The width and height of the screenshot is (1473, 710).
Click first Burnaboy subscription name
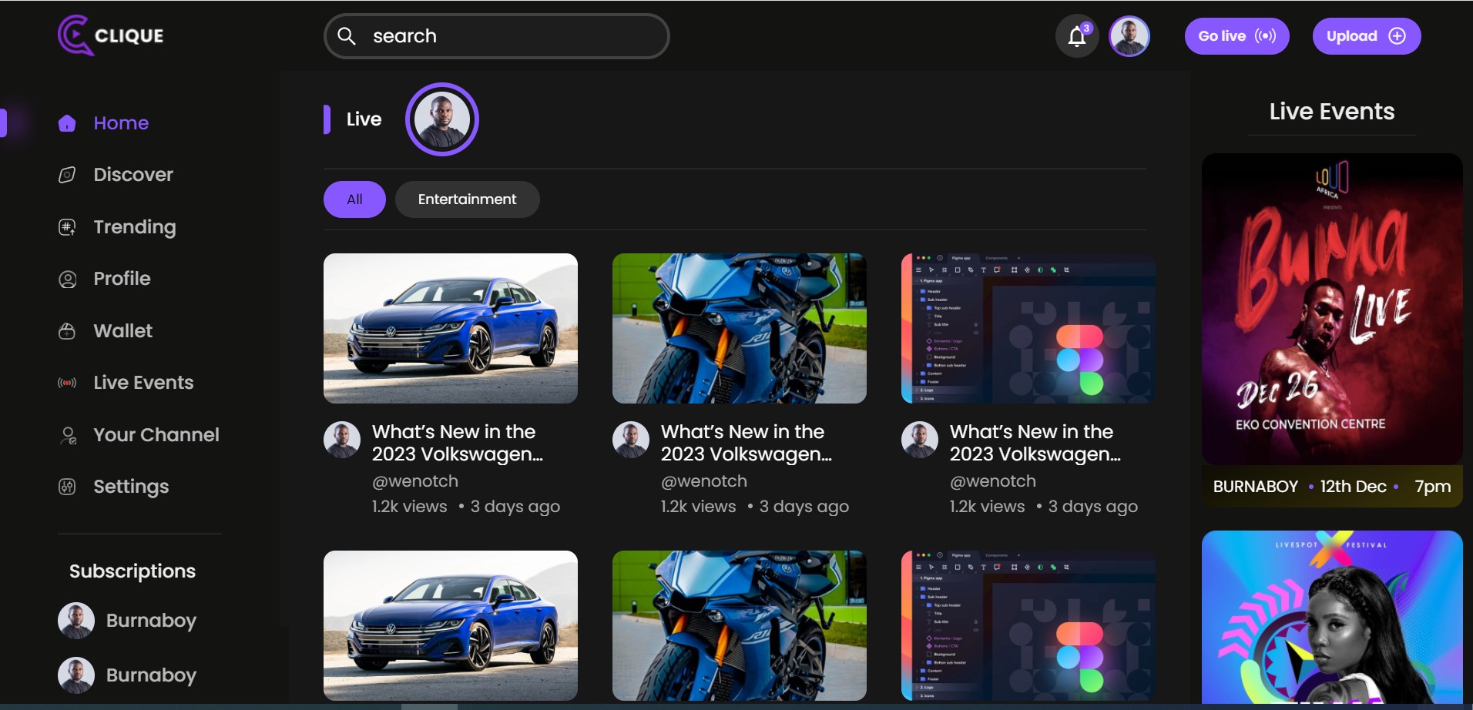click(x=151, y=621)
